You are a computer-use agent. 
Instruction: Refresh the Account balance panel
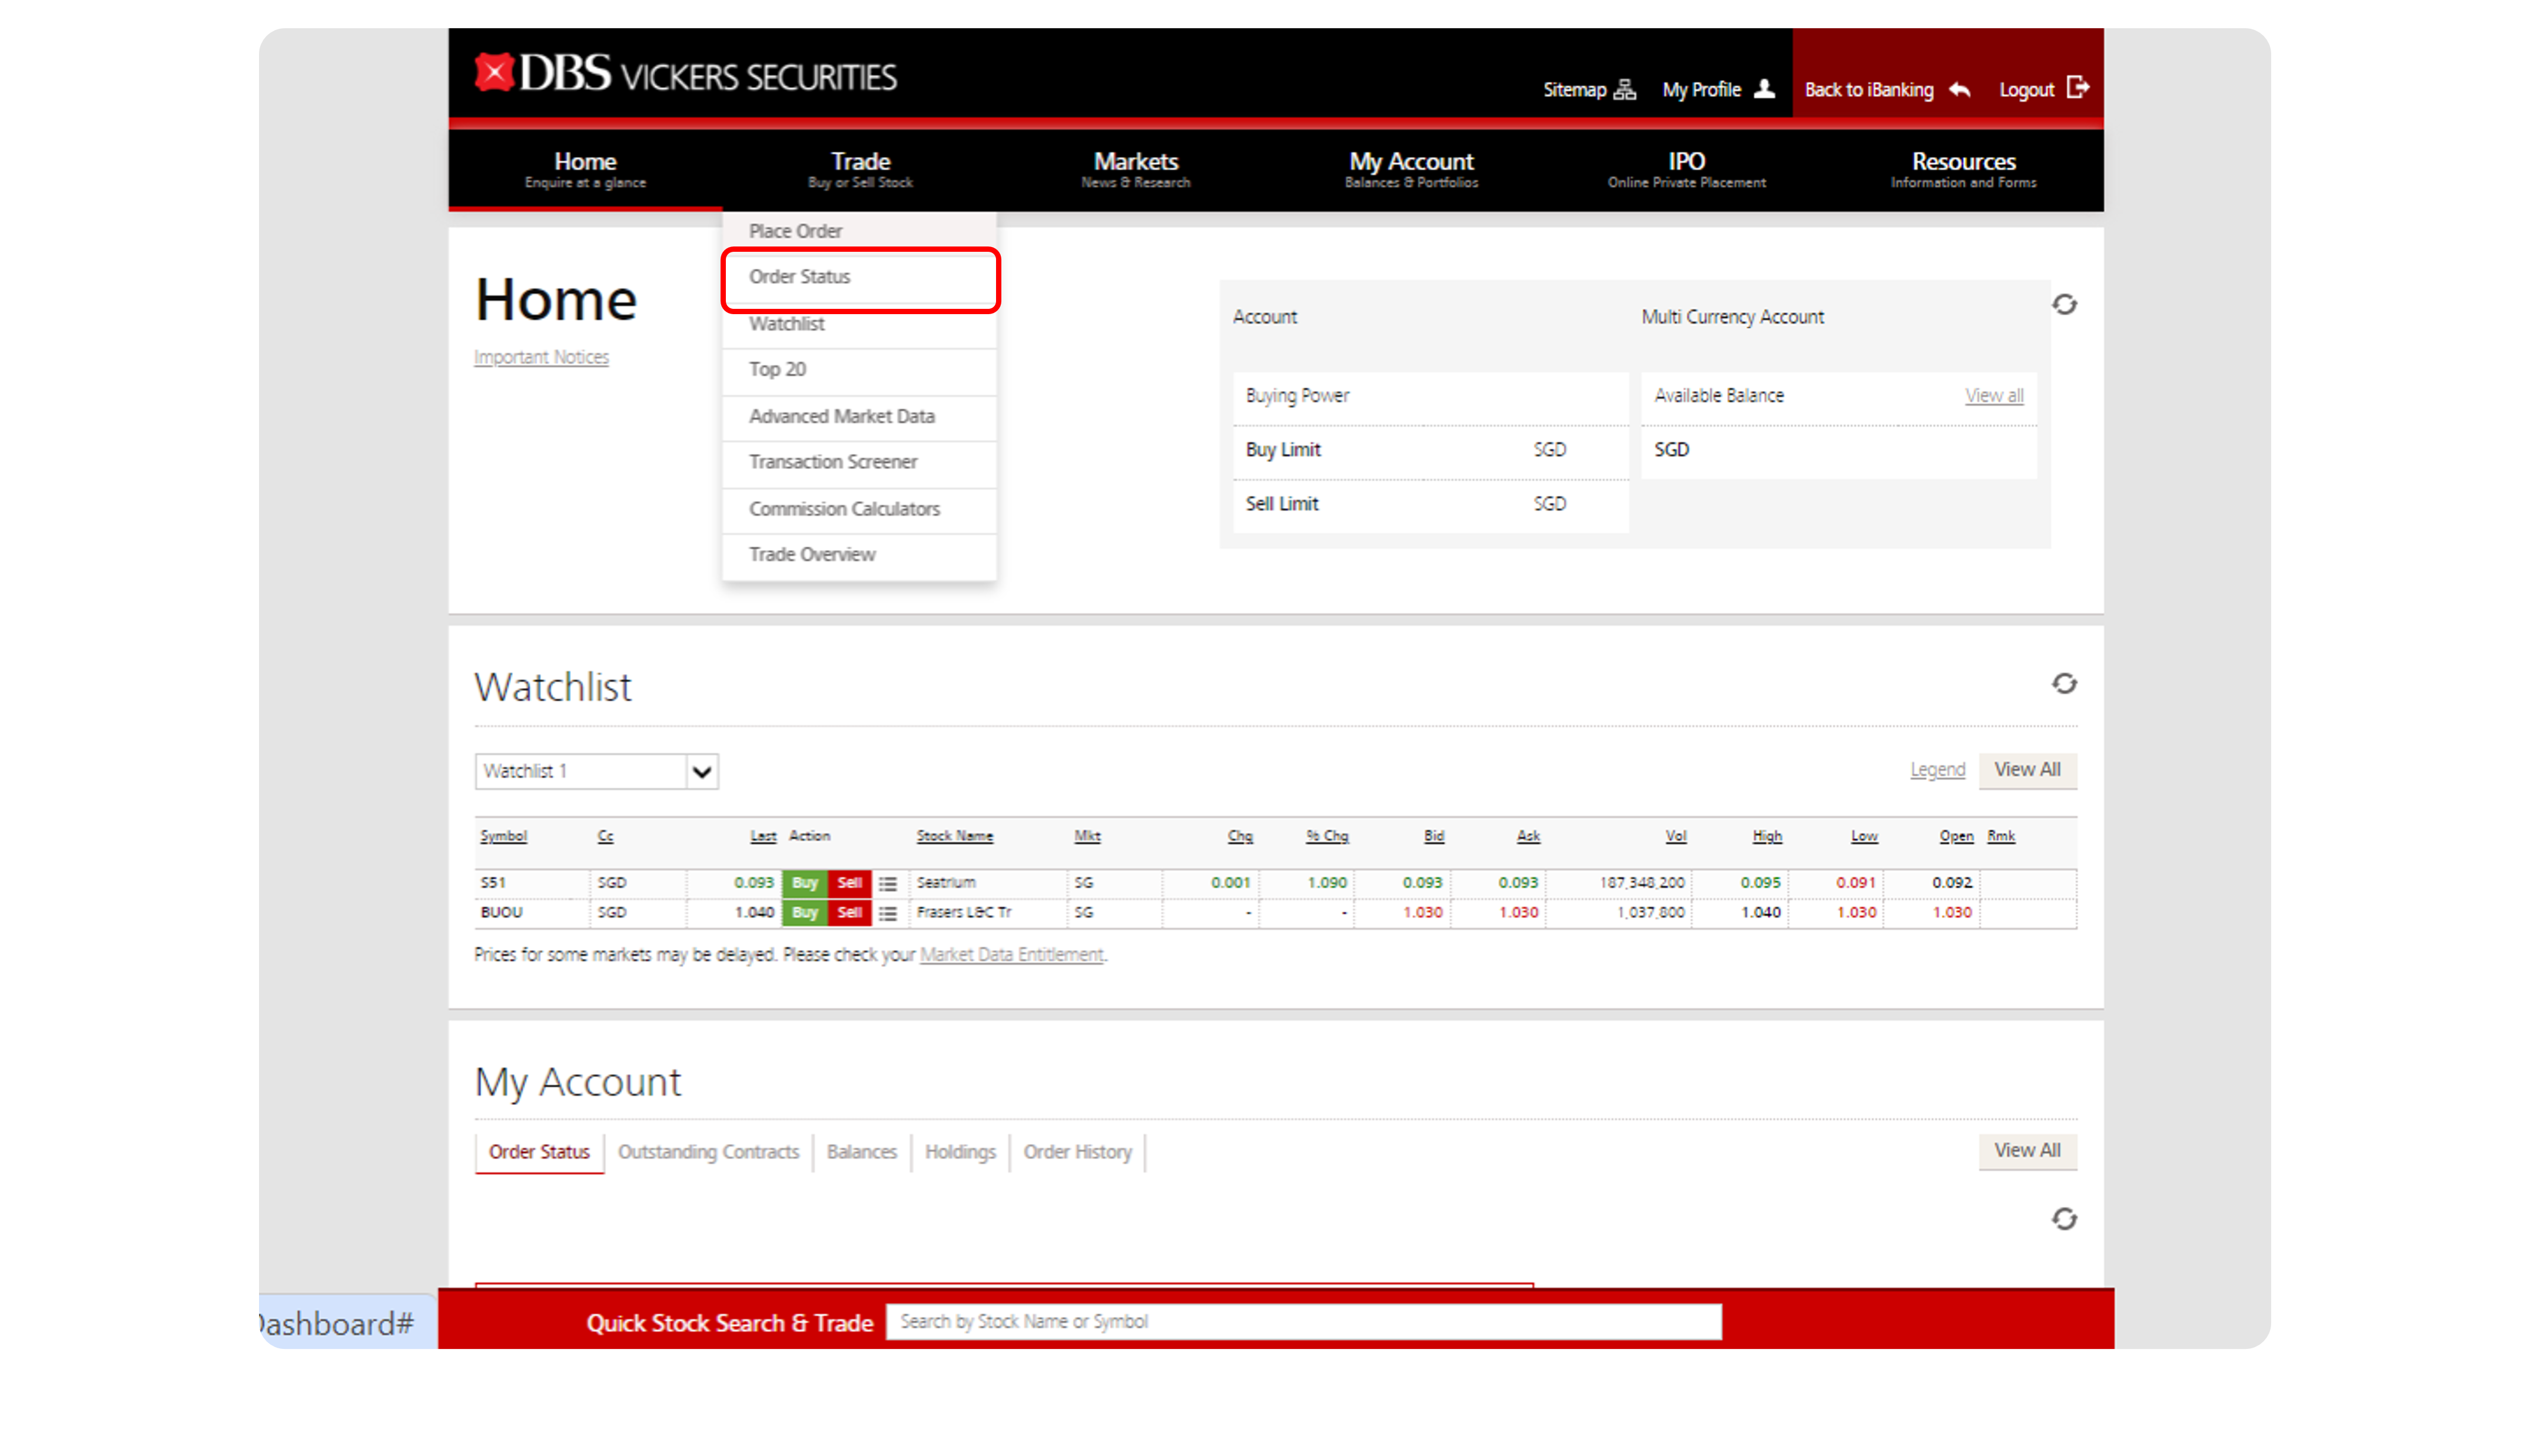click(x=2065, y=304)
